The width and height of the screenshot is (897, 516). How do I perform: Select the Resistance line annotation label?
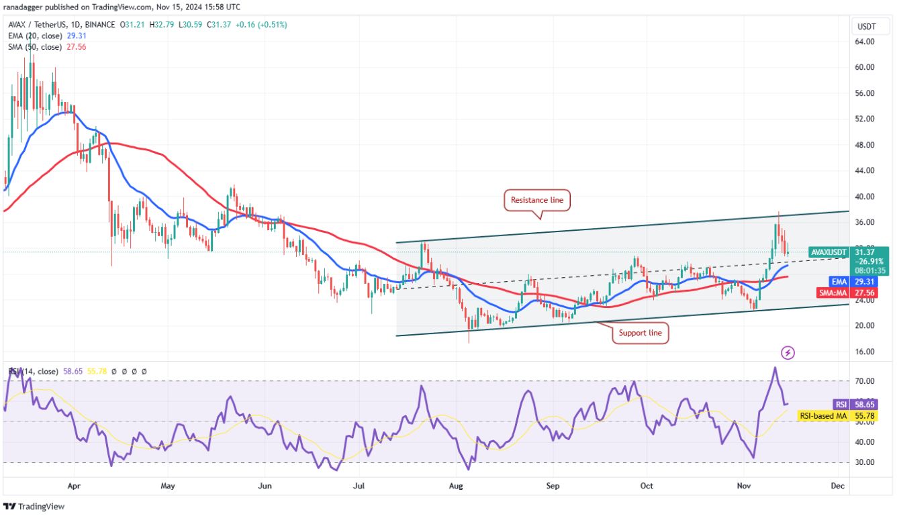coord(536,200)
